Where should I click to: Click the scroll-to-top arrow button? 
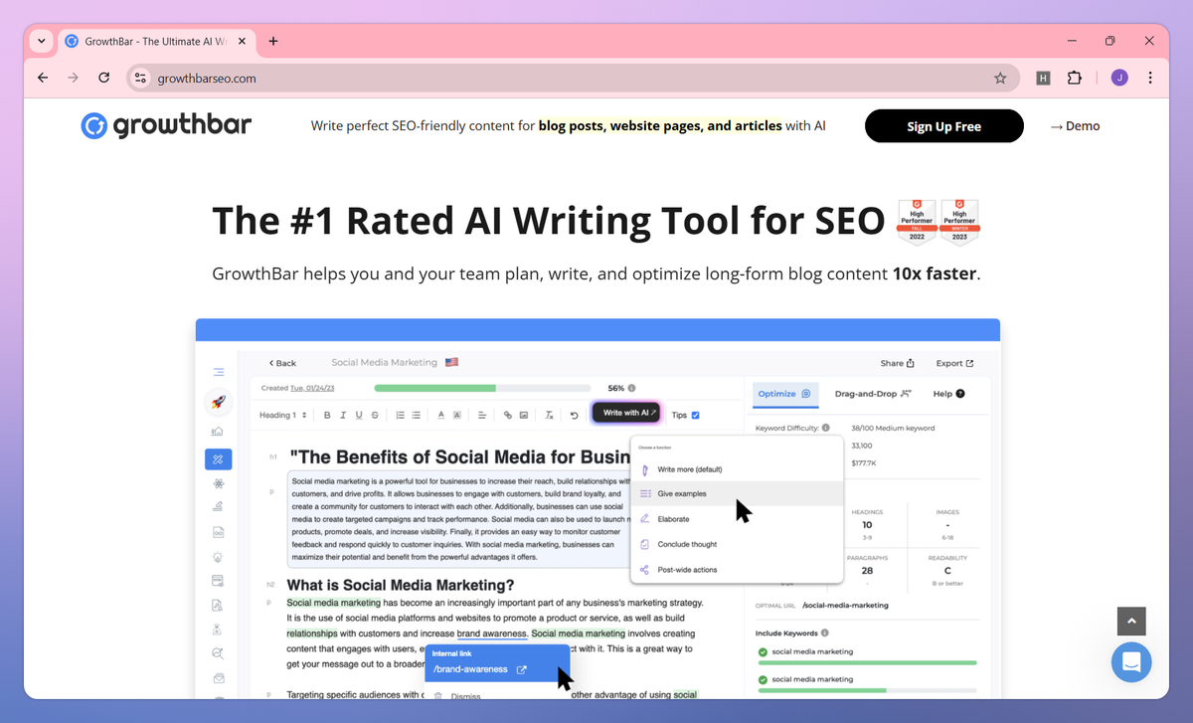[1131, 622]
